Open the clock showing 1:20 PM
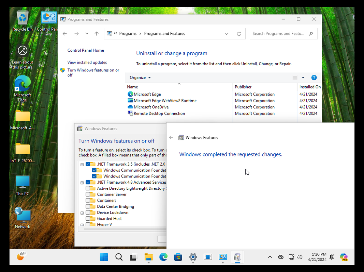Image resolution: width=364 pixels, height=272 pixels. pos(317,257)
